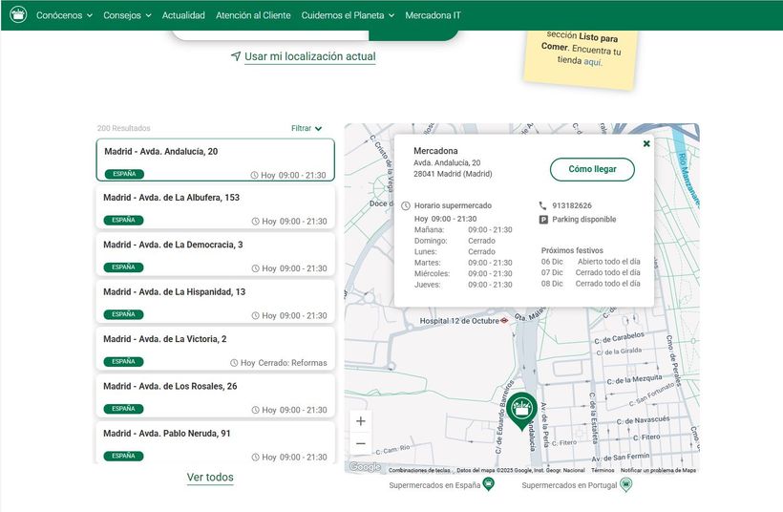Click Supermercados en España marker icon
This screenshot has width=783, height=512.
489,484
